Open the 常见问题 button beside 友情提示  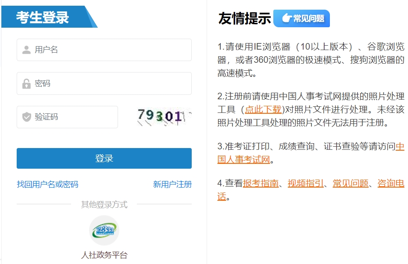[x=301, y=18]
